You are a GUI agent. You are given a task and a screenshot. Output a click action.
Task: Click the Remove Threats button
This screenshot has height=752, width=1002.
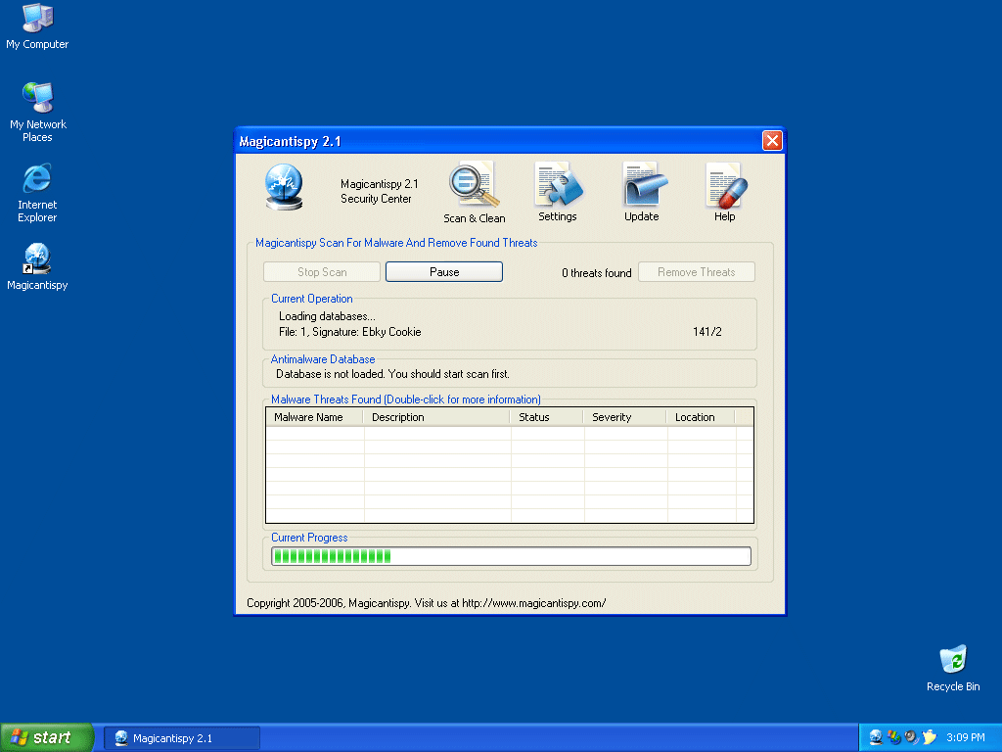(696, 272)
